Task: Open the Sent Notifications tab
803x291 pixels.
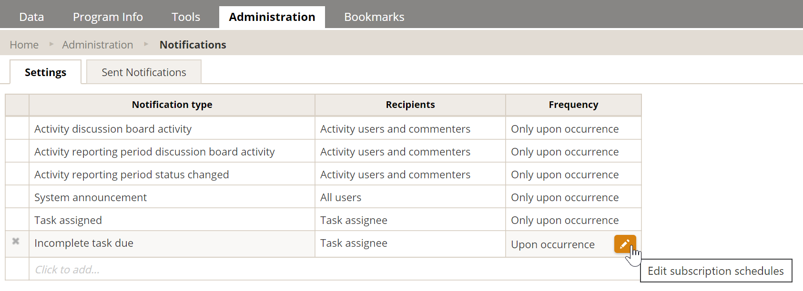Action: [143, 72]
